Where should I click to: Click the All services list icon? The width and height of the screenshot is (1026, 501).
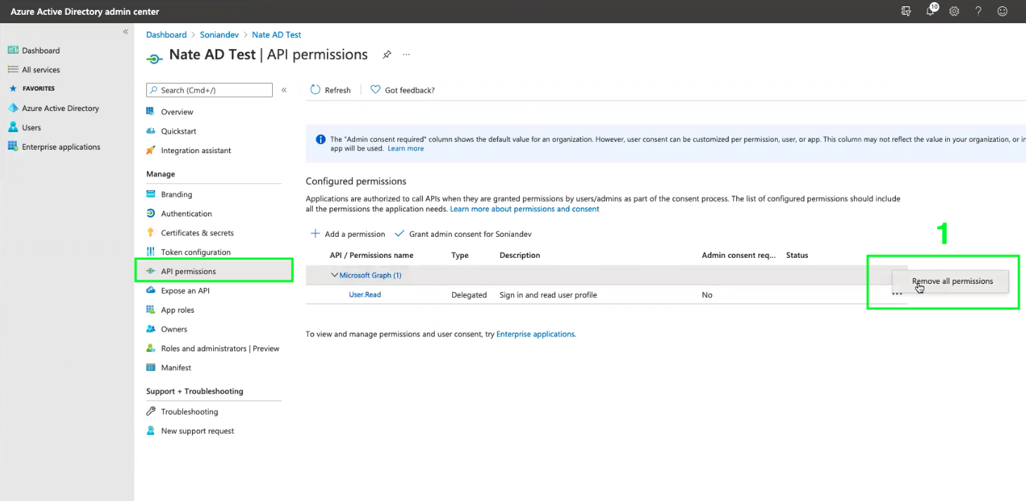[13, 70]
